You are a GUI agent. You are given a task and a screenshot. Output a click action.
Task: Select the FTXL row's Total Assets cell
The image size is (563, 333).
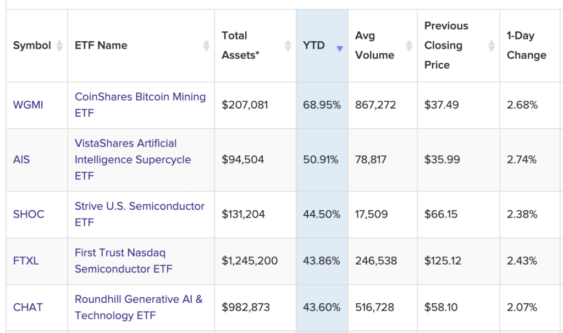[x=249, y=261]
